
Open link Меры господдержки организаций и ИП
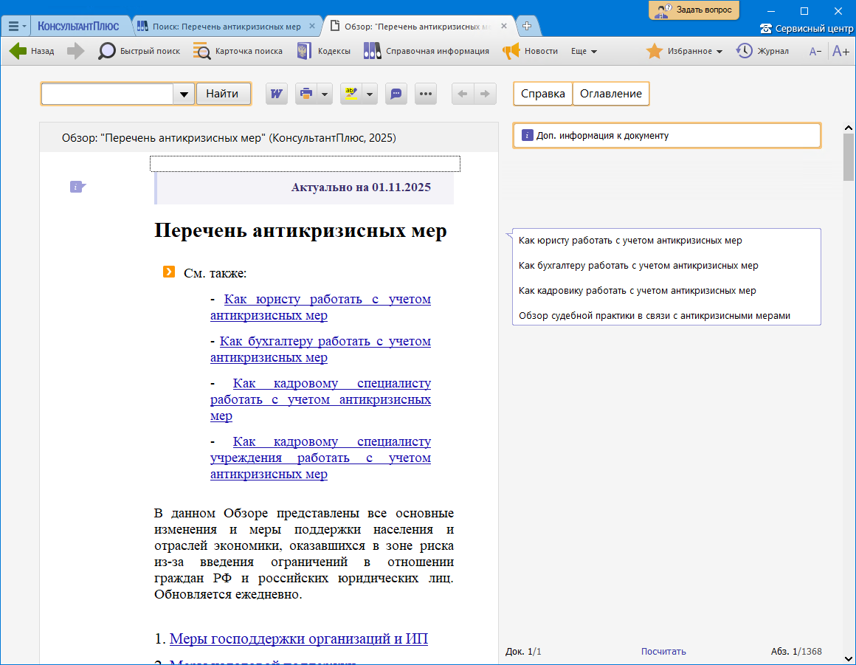pos(298,638)
